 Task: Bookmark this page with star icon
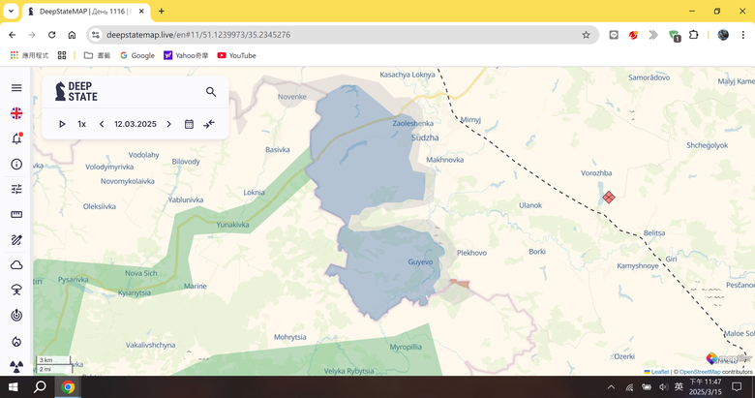(x=586, y=35)
